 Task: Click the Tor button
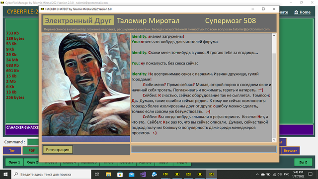tap(12, 151)
